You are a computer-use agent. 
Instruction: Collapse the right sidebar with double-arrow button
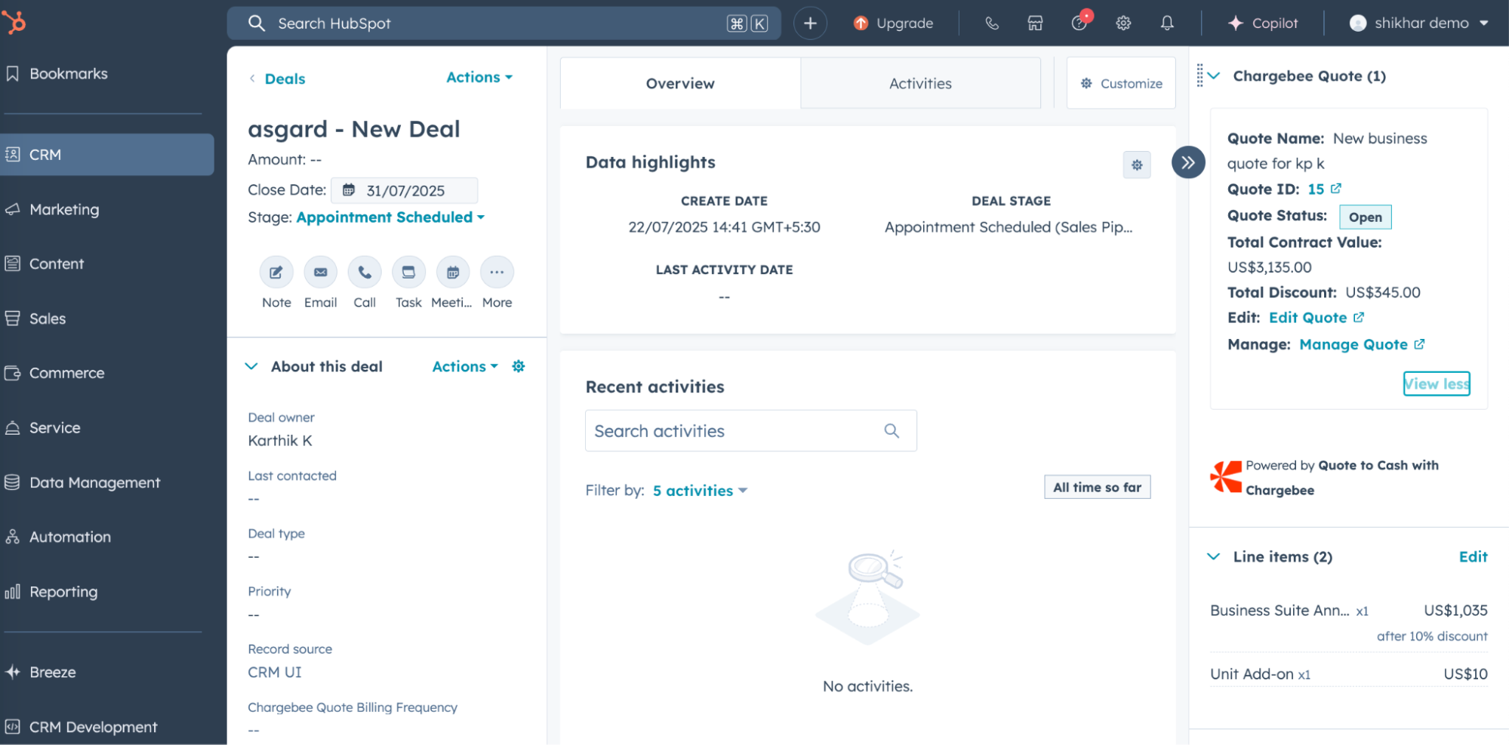1187,162
